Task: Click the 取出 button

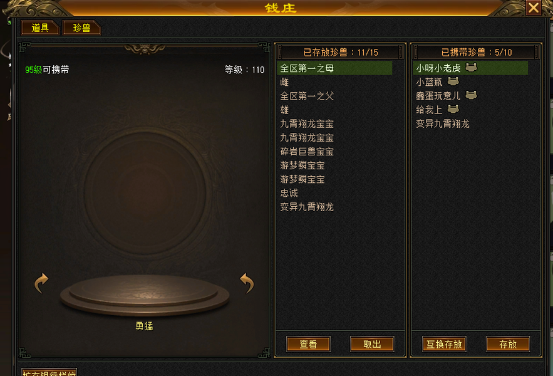Action: coord(372,344)
